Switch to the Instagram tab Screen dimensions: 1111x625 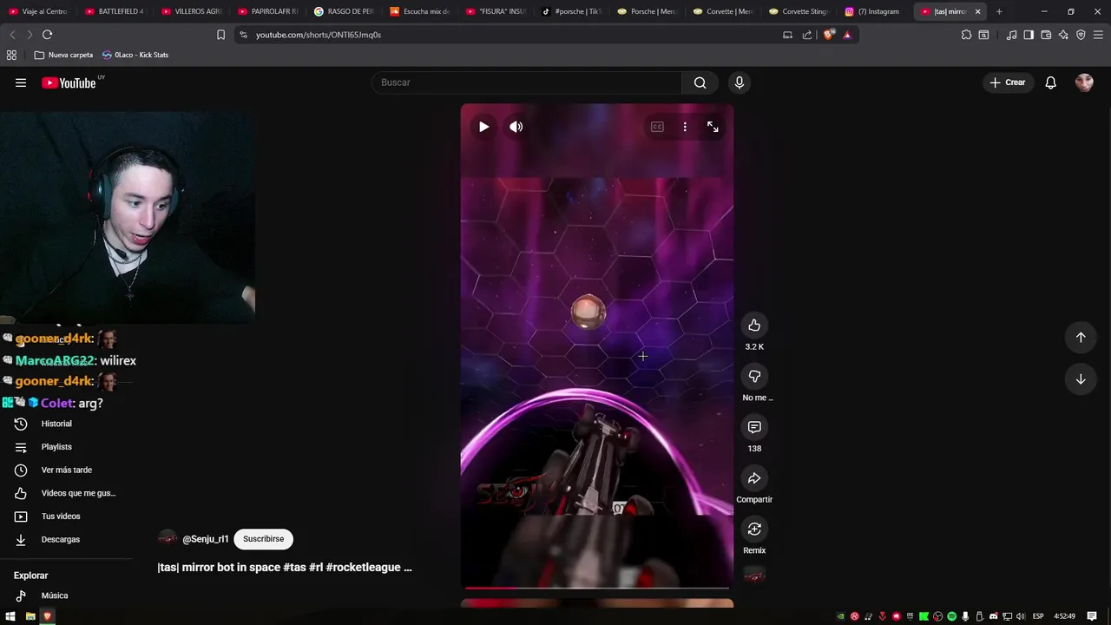point(877,11)
